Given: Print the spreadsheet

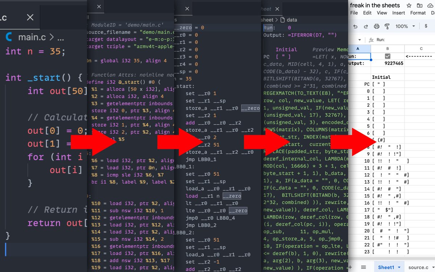Looking at the screenshot, I should [376, 26].
